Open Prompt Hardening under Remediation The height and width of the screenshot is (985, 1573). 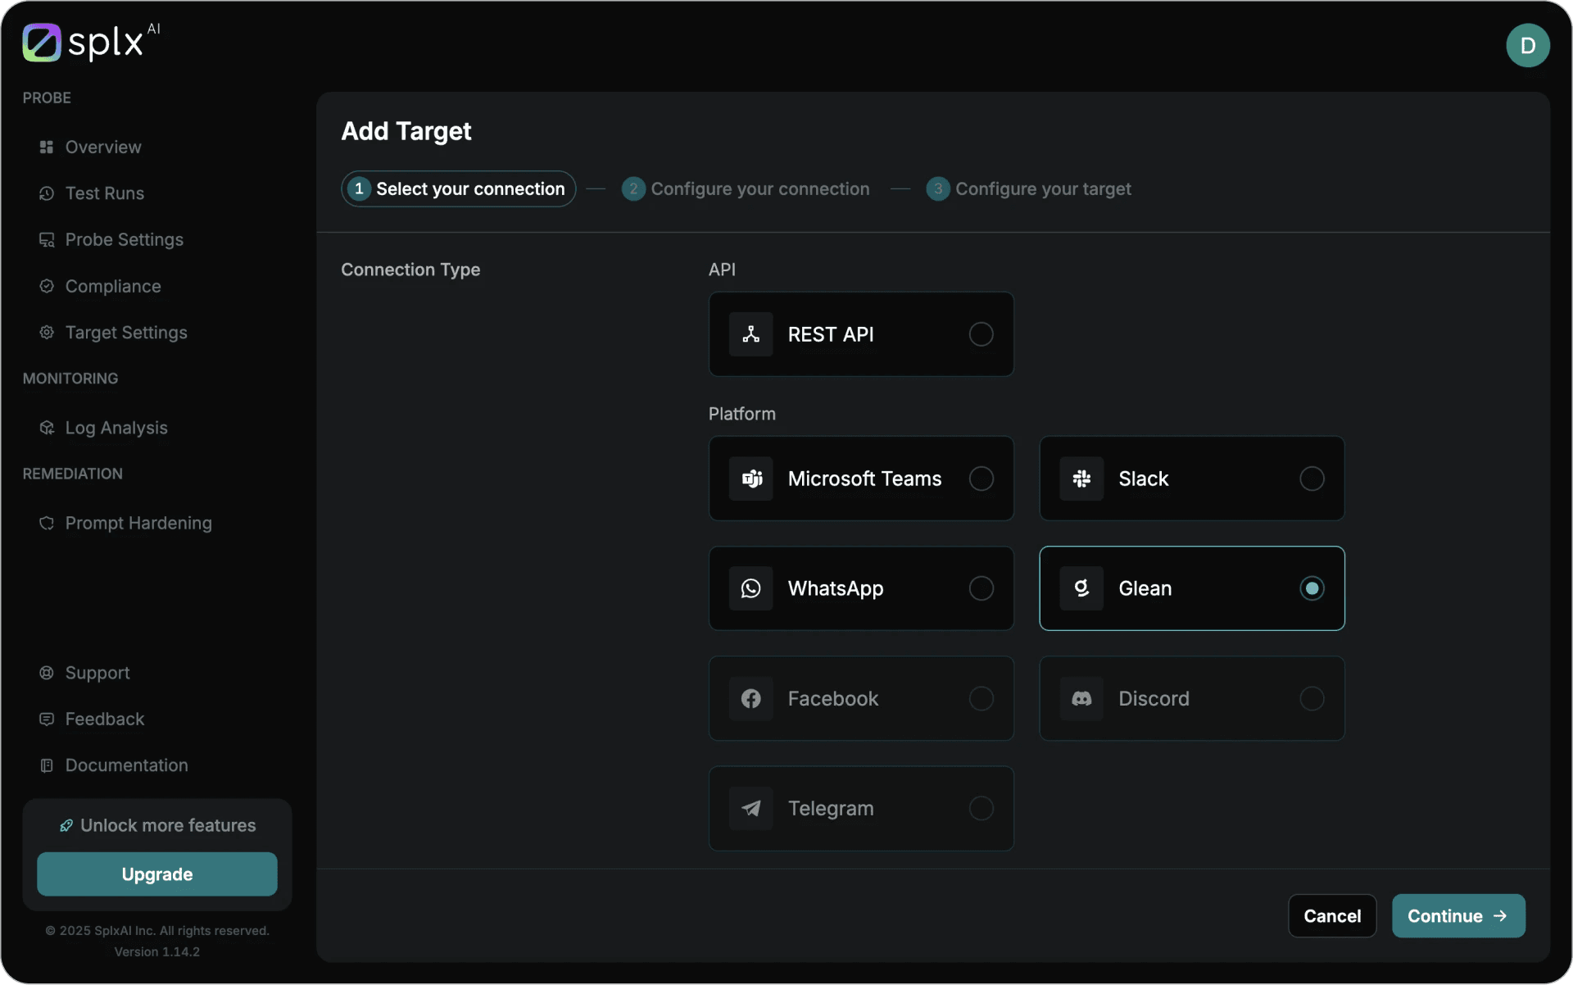coord(138,523)
